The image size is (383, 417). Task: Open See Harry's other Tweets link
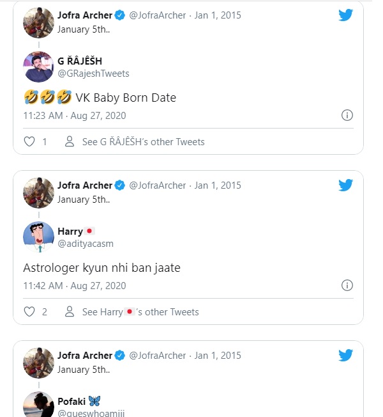point(140,311)
